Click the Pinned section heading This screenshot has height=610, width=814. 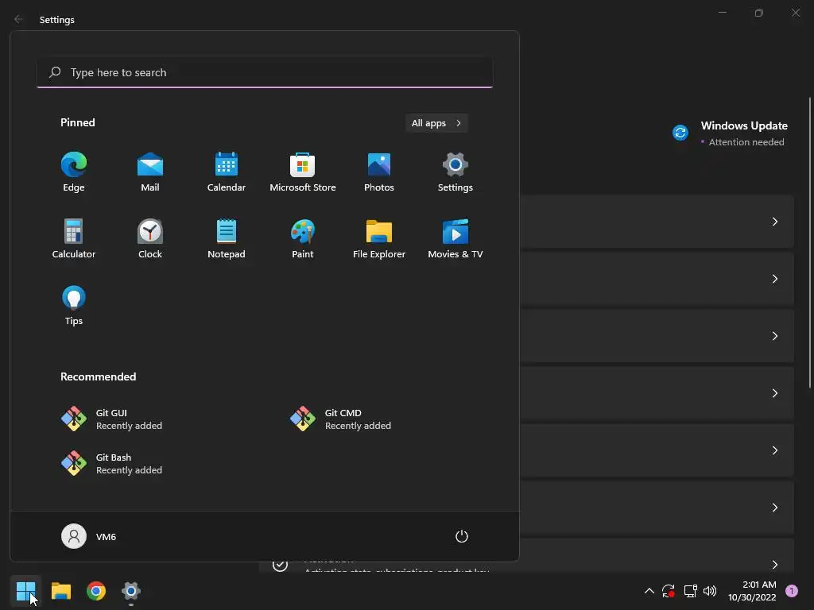click(x=77, y=122)
